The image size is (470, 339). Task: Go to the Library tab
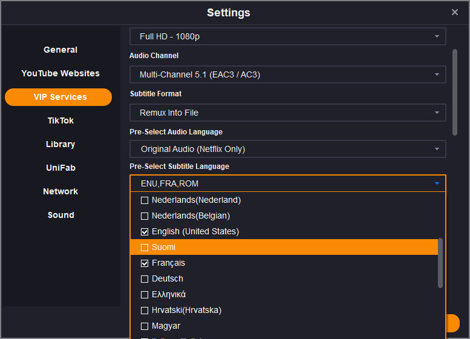[x=60, y=144]
